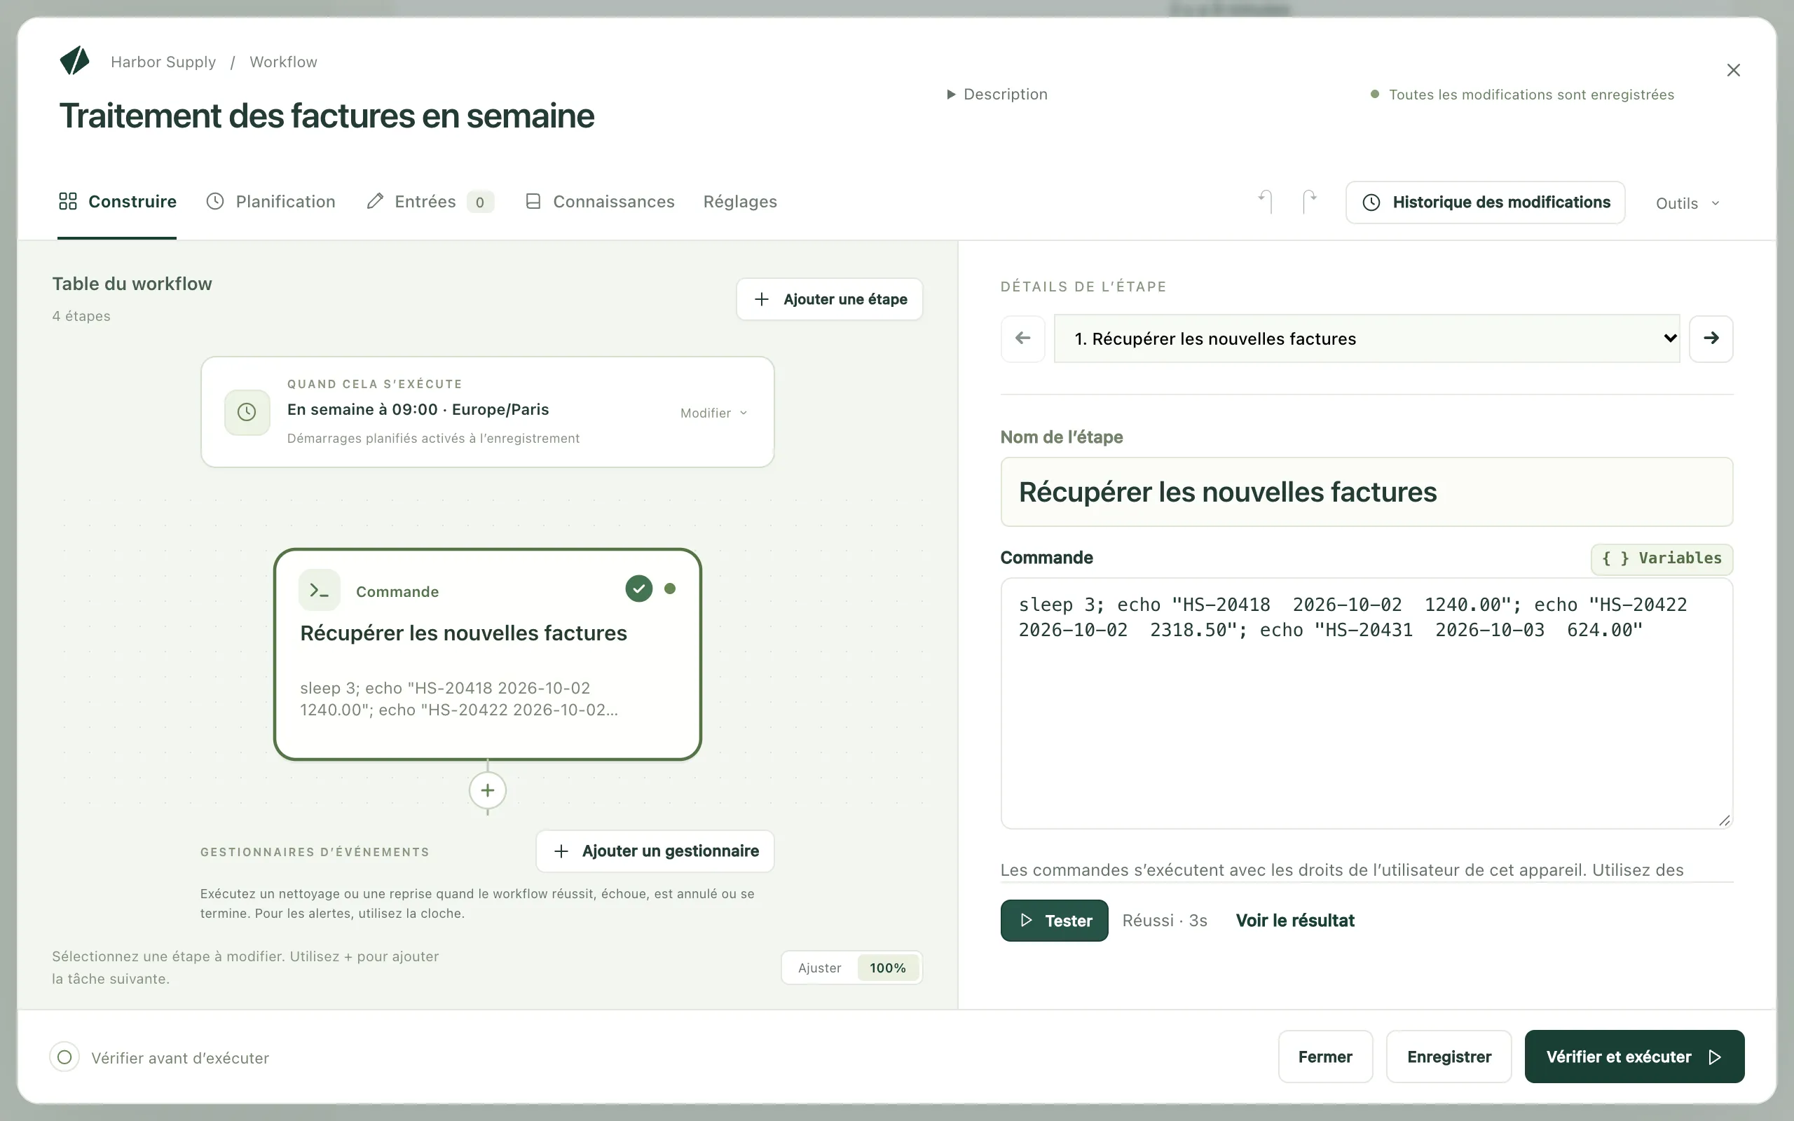Close the workflow dialog with X
1794x1121 pixels.
click(x=1733, y=71)
